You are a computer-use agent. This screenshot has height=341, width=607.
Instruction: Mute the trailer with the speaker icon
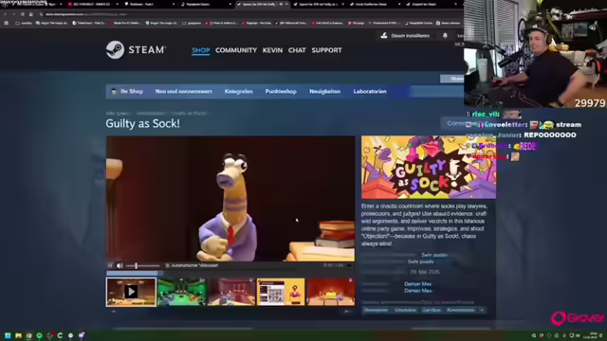click(x=120, y=265)
